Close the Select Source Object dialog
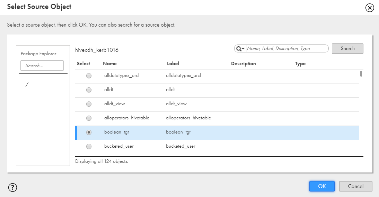 370,8
